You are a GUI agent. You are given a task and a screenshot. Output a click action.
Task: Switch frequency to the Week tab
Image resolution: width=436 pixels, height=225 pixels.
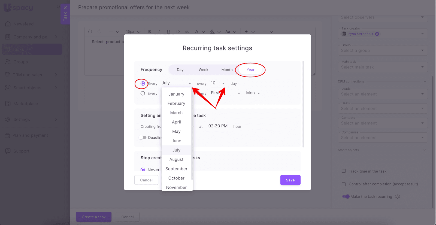coord(203,70)
